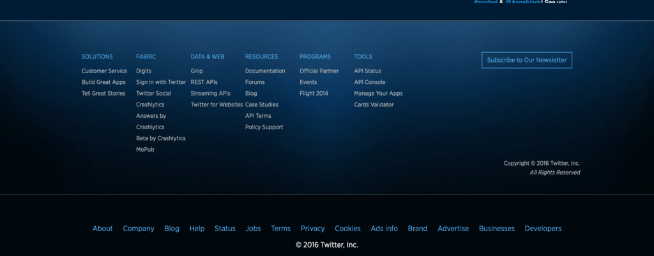Click 'All Rights Reserved' text
Viewport: 654px width, 256px height.
pos(555,173)
